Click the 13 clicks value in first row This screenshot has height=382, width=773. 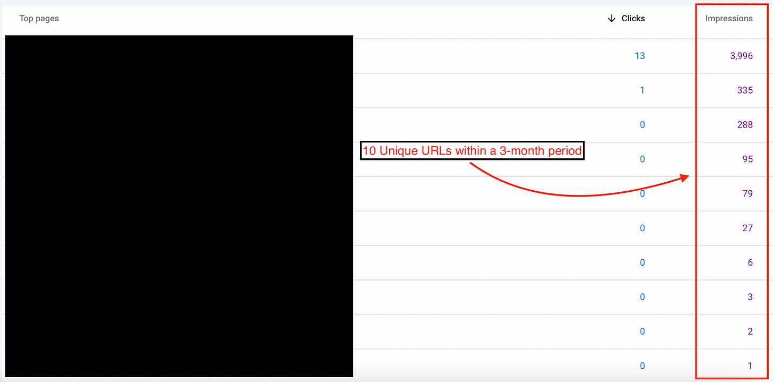click(640, 56)
